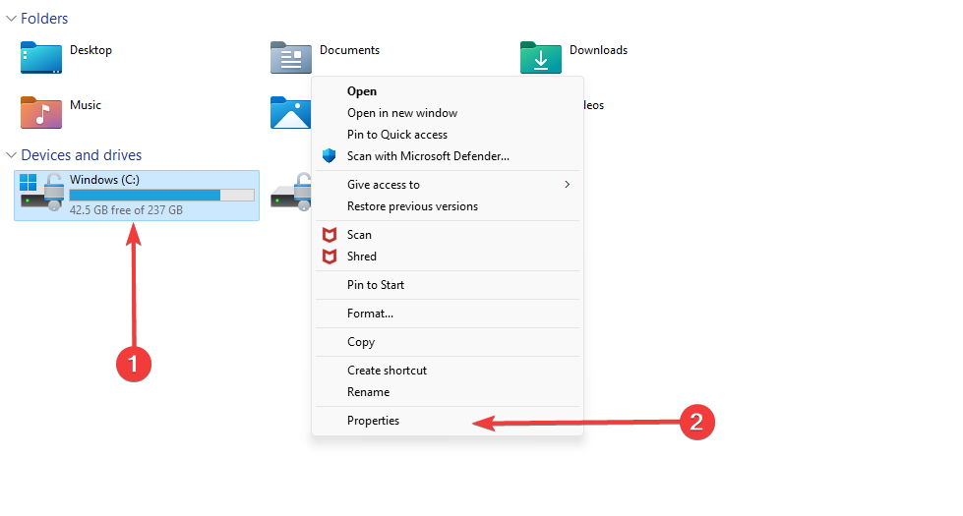Click the Windows (C:) usage bar
963x516 pixels.
coord(161,196)
